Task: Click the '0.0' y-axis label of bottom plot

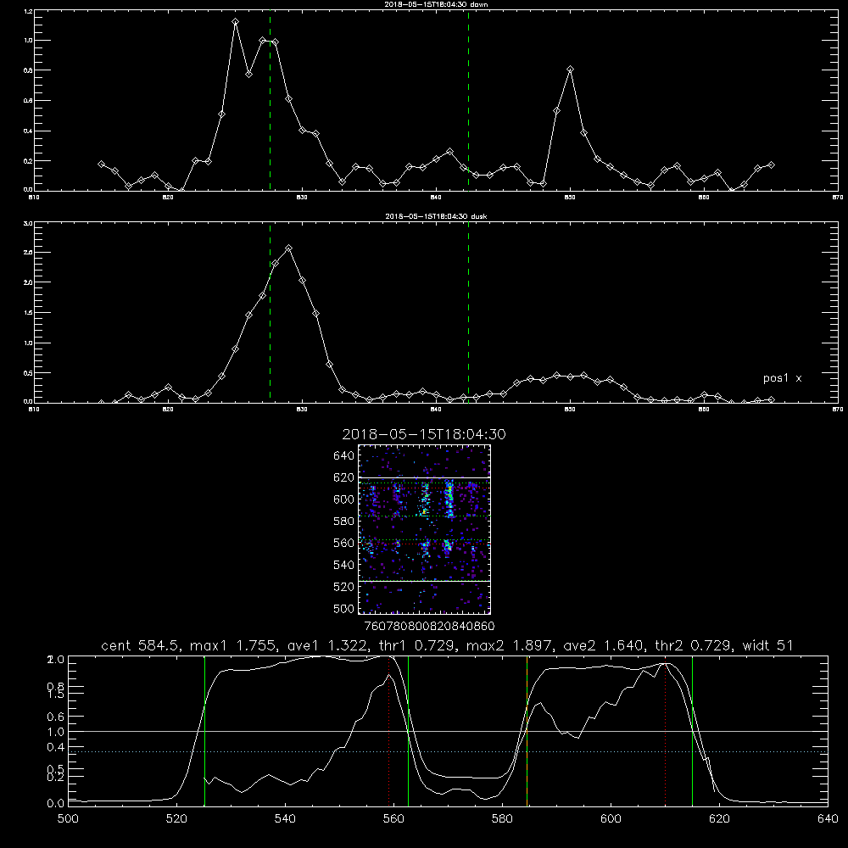Action: (x=56, y=804)
